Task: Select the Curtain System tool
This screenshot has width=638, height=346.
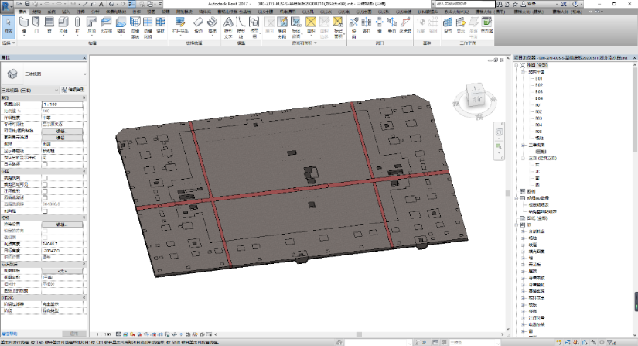Action: (135, 27)
